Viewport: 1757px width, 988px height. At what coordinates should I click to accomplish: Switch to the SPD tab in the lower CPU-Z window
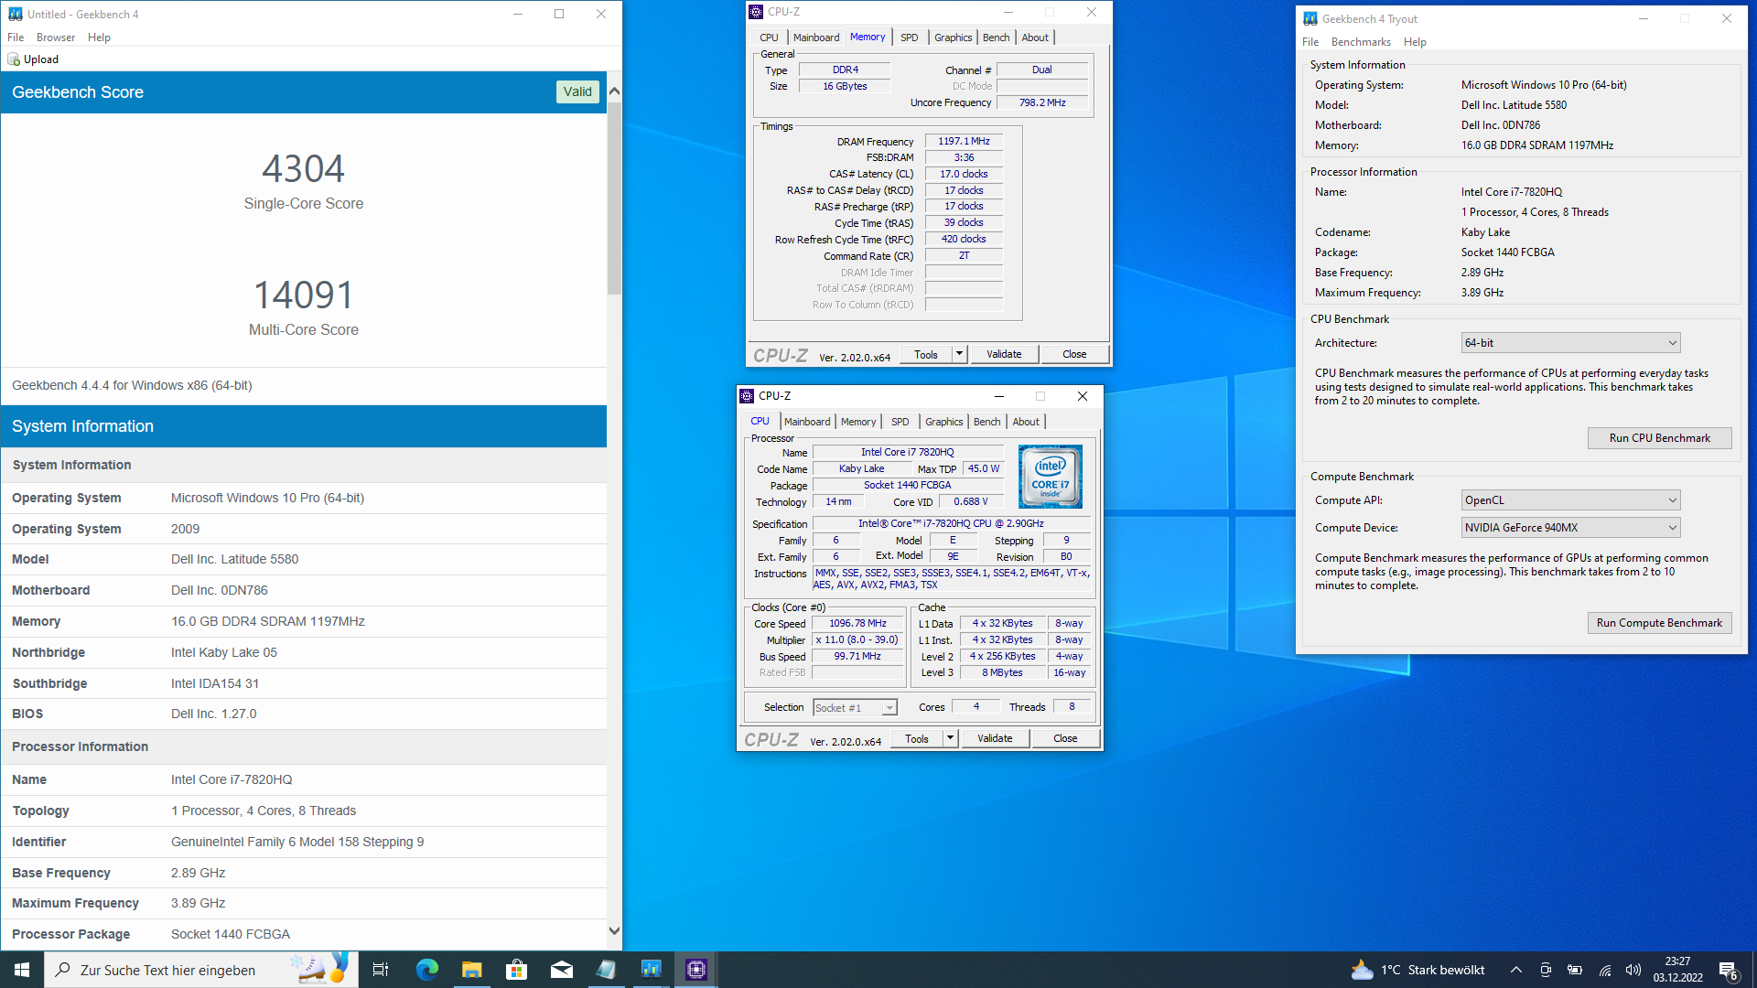pyautogui.click(x=900, y=422)
